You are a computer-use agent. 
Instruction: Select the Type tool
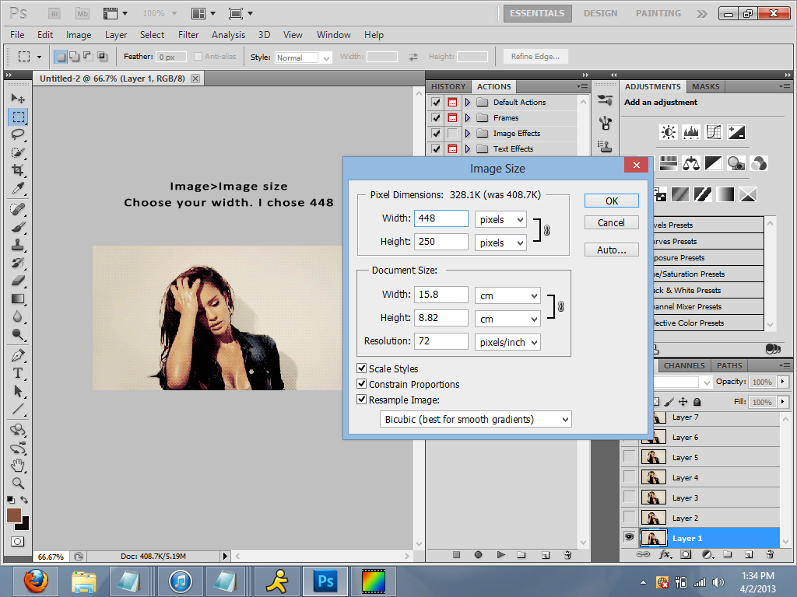point(18,373)
